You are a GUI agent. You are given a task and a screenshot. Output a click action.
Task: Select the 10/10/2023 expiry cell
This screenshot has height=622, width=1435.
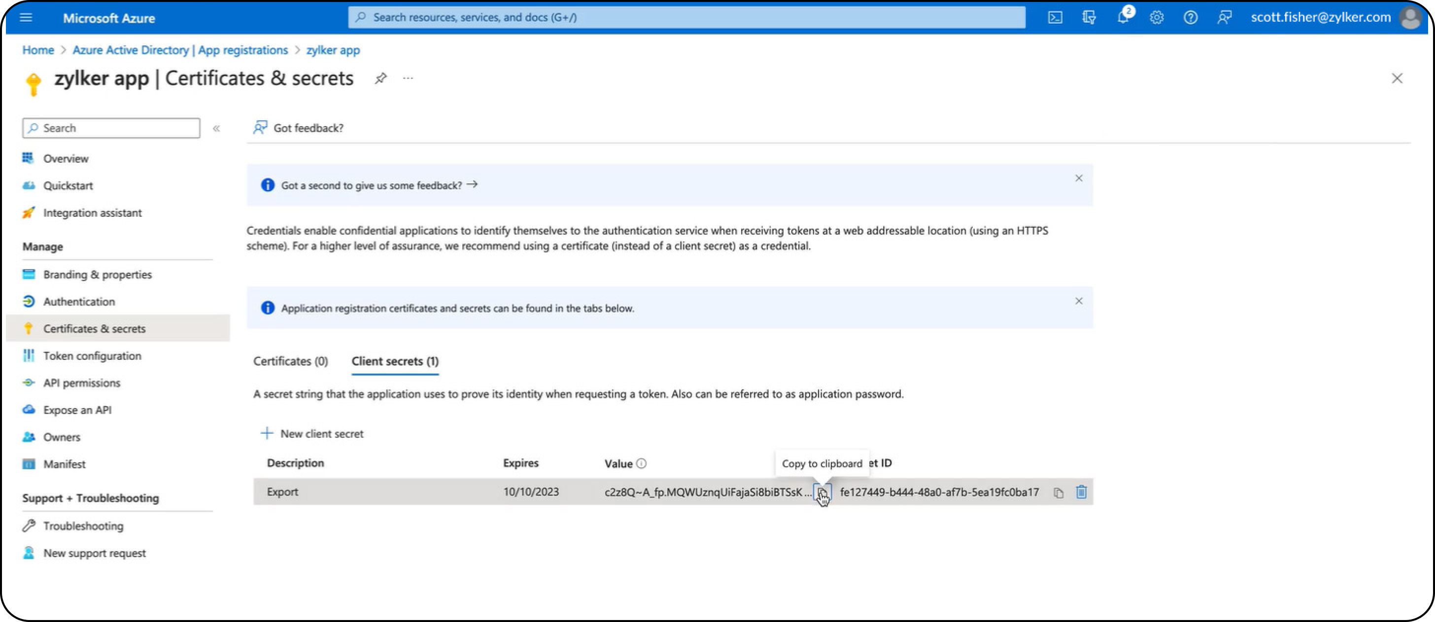(531, 492)
